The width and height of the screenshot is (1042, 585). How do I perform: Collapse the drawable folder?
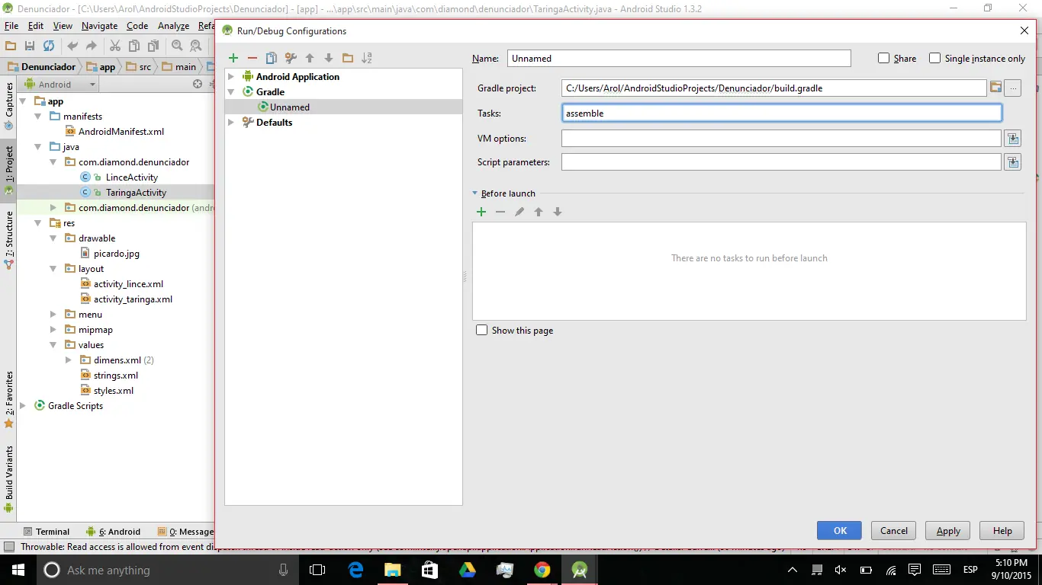coord(53,238)
